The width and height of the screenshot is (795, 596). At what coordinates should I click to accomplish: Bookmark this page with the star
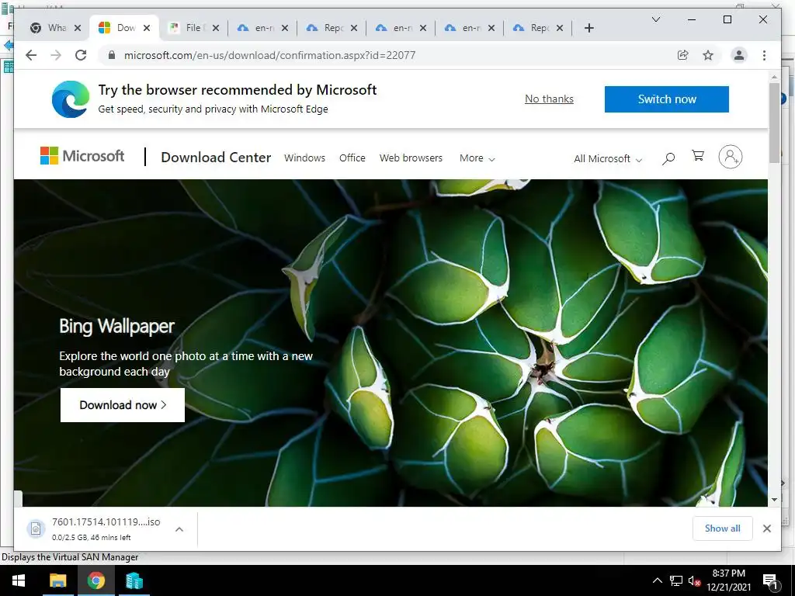[708, 55]
